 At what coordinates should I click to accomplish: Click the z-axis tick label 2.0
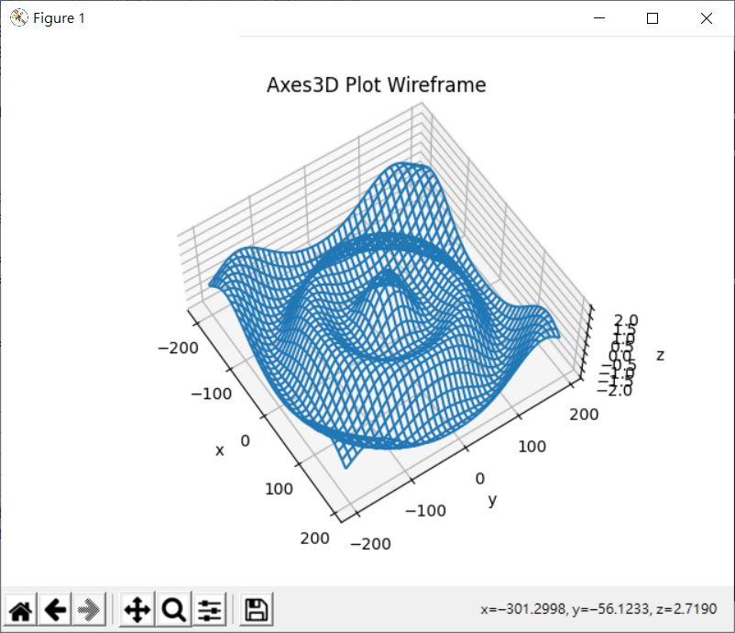[626, 320]
